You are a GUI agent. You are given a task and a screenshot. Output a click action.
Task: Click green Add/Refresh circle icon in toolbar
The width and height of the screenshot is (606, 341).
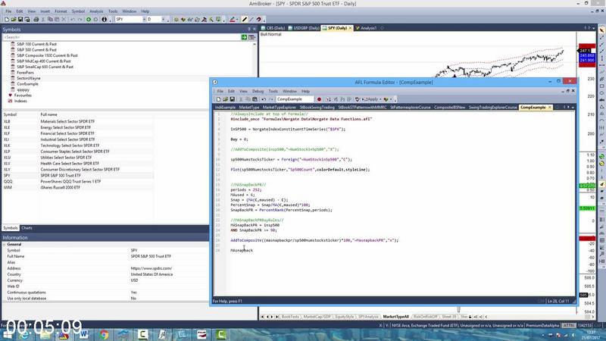(x=89, y=20)
